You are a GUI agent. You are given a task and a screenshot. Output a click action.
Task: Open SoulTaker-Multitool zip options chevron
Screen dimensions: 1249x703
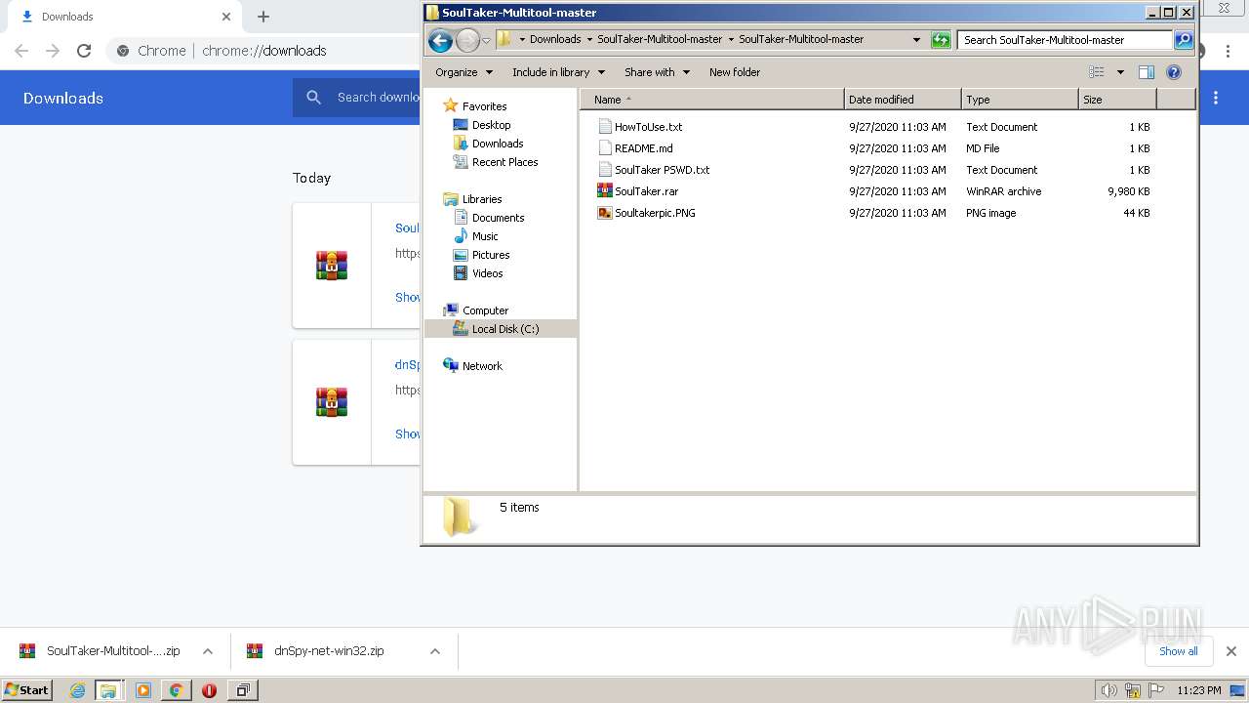click(x=208, y=651)
